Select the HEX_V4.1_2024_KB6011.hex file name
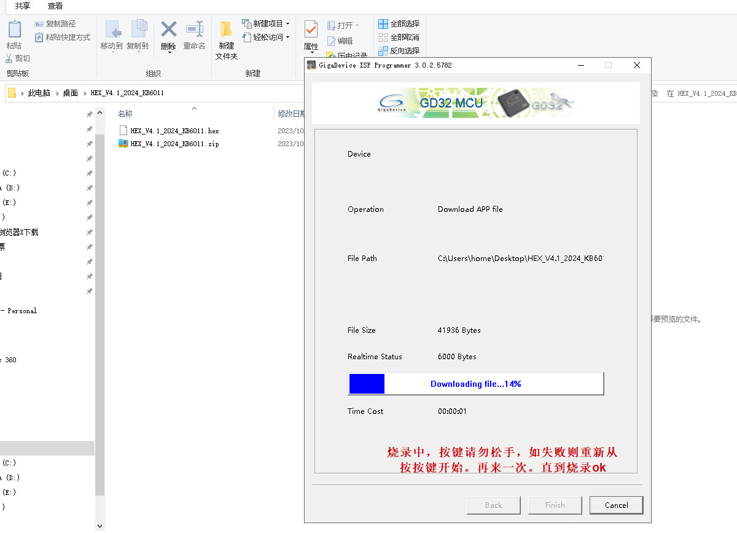737x533 pixels. pos(174,131)
